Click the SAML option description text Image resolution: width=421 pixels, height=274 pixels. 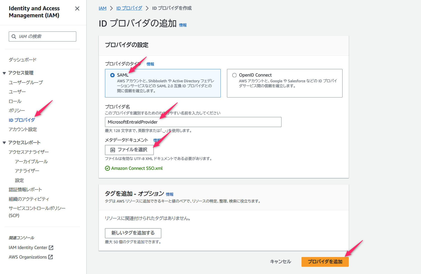(x=165, y=86)
